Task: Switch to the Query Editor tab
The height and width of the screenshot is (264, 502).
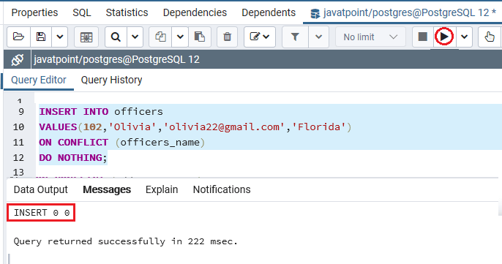Action: tap(39, 80)
